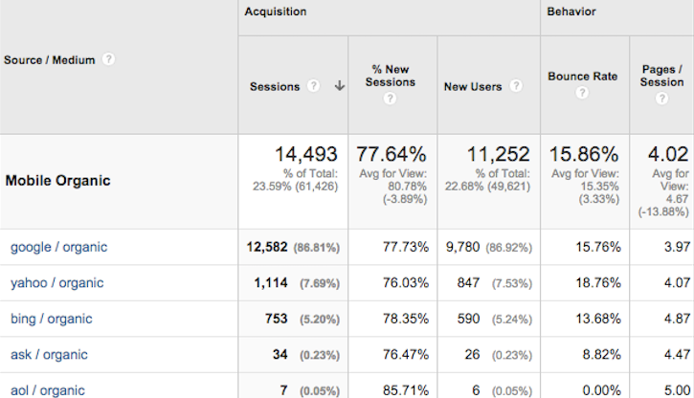The image size is (694, 398).
Task: Click google bounce rate 15.76%
Action: coord(598,247)
